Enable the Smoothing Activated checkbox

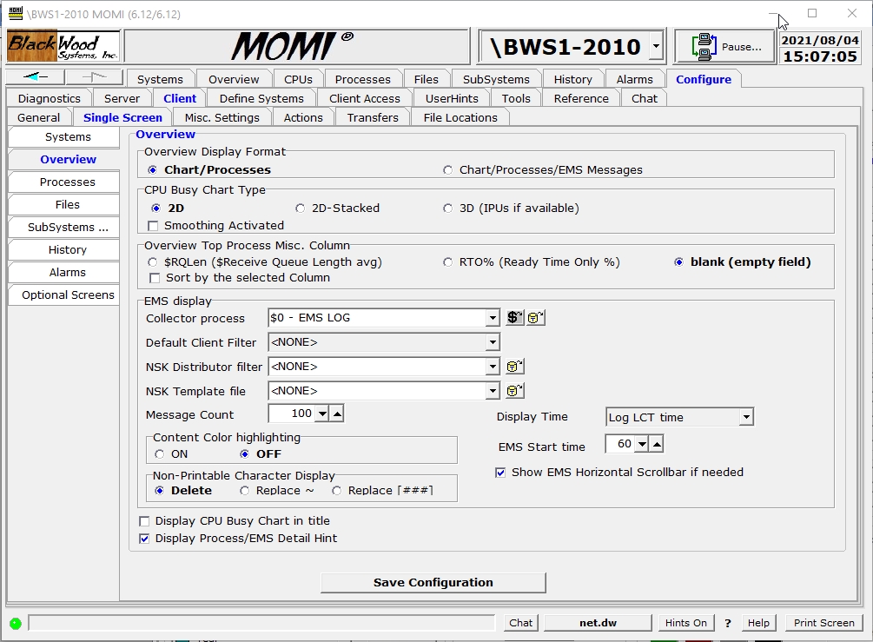click(x=154, y=226)
